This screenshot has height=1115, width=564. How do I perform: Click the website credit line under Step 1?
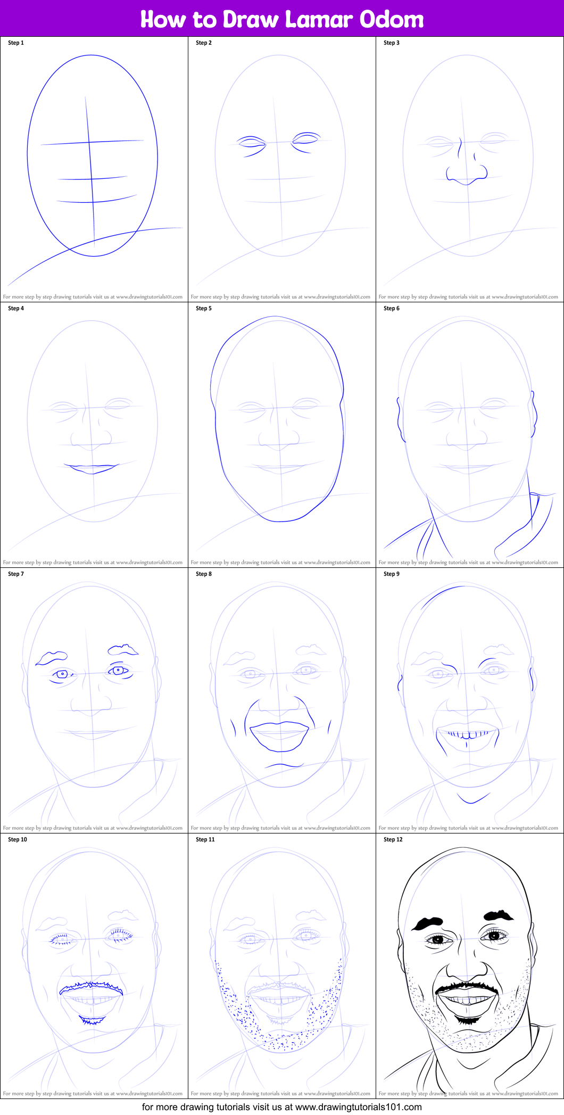click(x=93, y=297)
